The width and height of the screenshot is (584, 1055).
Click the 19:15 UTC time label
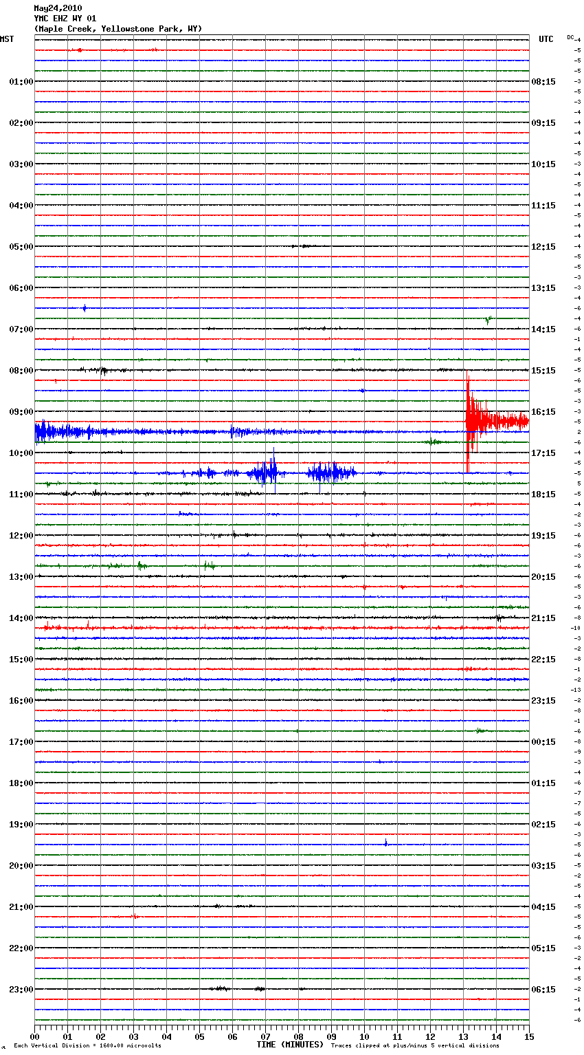click(x=543, y=536)
